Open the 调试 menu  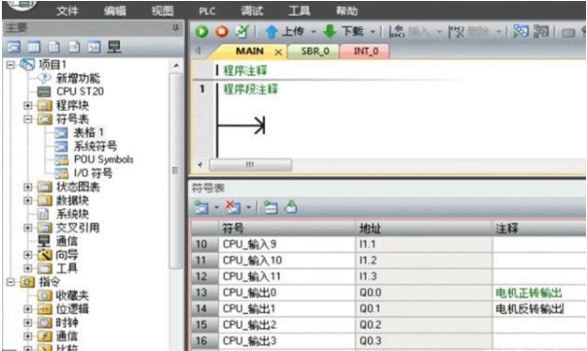coord(252,11)
